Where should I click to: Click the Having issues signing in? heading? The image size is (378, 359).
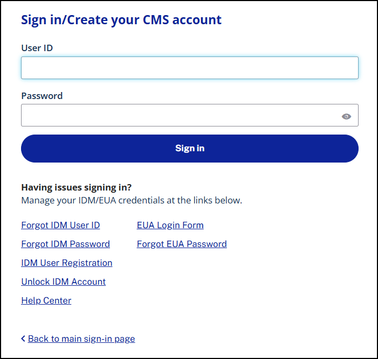77,187
